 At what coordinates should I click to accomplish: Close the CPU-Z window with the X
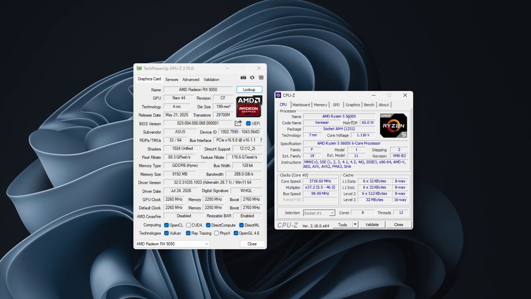coord(405,95)
